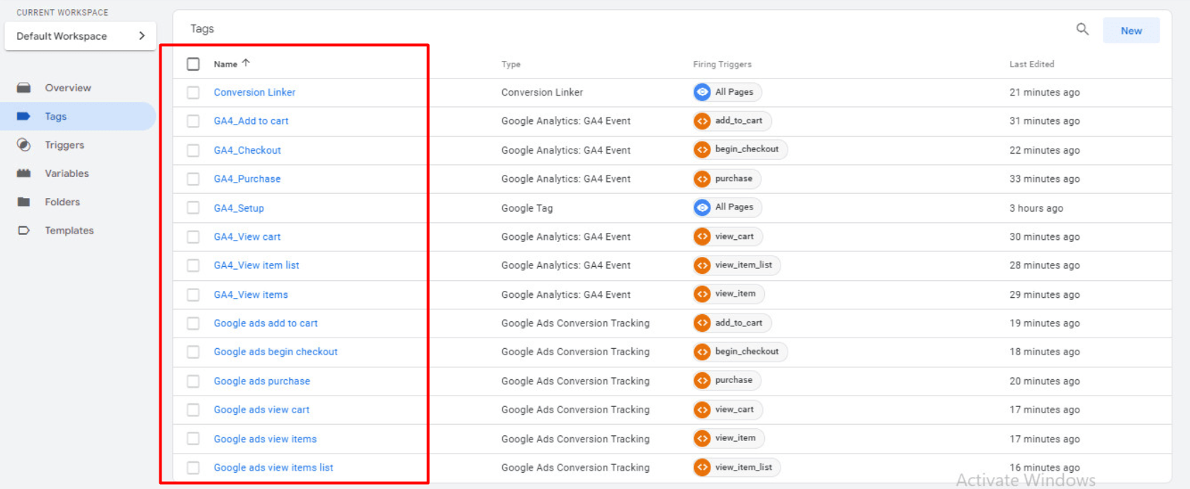Screen dimensions: 1190x489
Task: Click the All Pages trigger icon for GA4_Setup
Action: (x=702, y=207)
